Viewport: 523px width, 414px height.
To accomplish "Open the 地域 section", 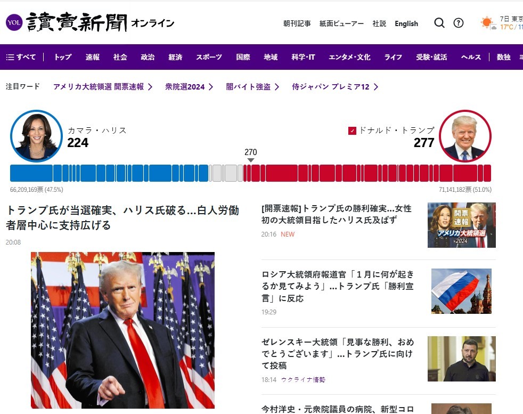I will pyautogui.click(x=271, y=57).
